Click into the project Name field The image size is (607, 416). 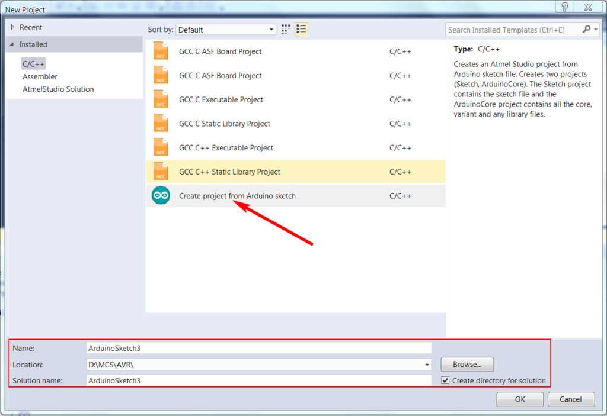pos(258,348)
